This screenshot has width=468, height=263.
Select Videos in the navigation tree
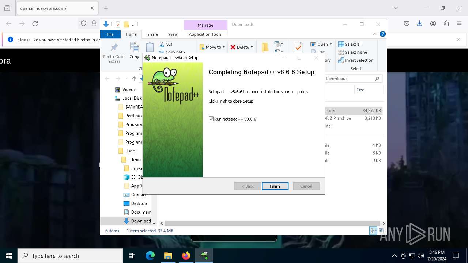tap(125, 89)
